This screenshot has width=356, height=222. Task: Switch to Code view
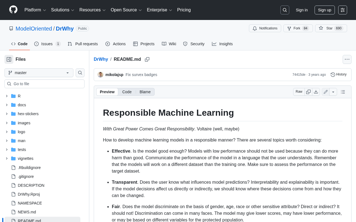point(127,92)
